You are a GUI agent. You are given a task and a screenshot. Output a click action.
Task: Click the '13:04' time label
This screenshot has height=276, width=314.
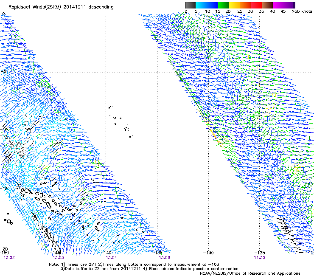point(111,258)
